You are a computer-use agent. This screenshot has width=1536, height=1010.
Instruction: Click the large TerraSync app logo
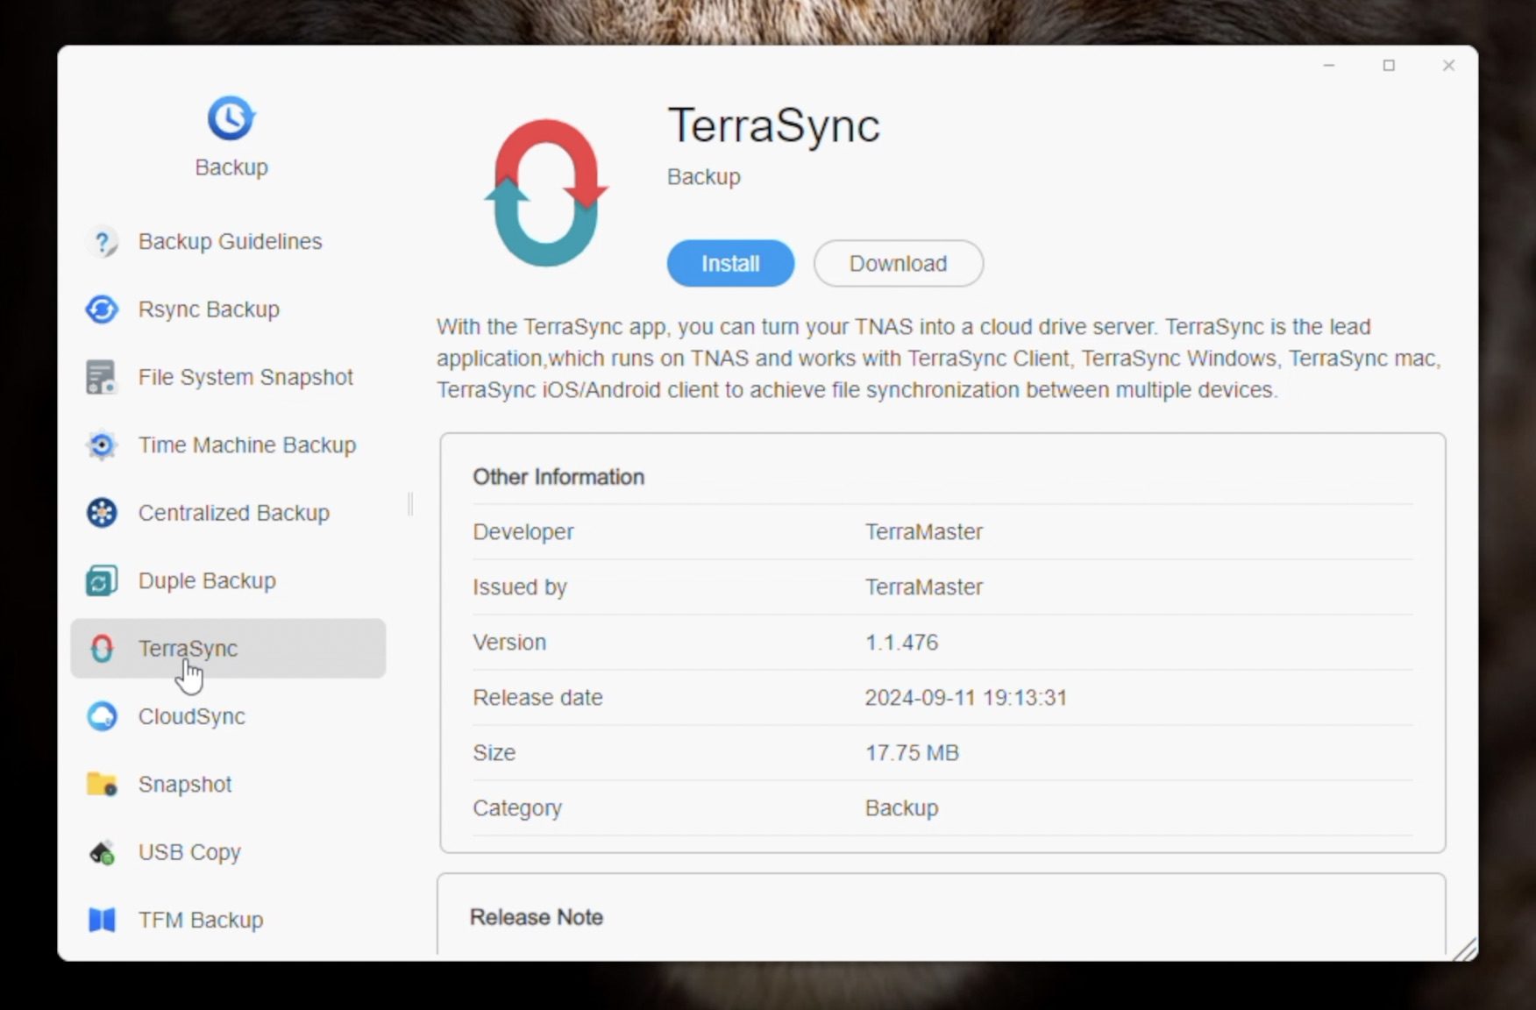[x=546, y=193]
